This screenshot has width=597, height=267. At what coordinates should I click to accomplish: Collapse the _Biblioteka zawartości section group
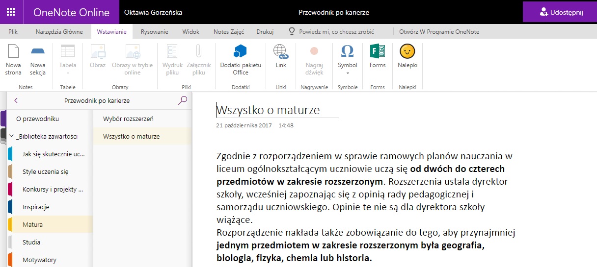click(x=11, y=137)
